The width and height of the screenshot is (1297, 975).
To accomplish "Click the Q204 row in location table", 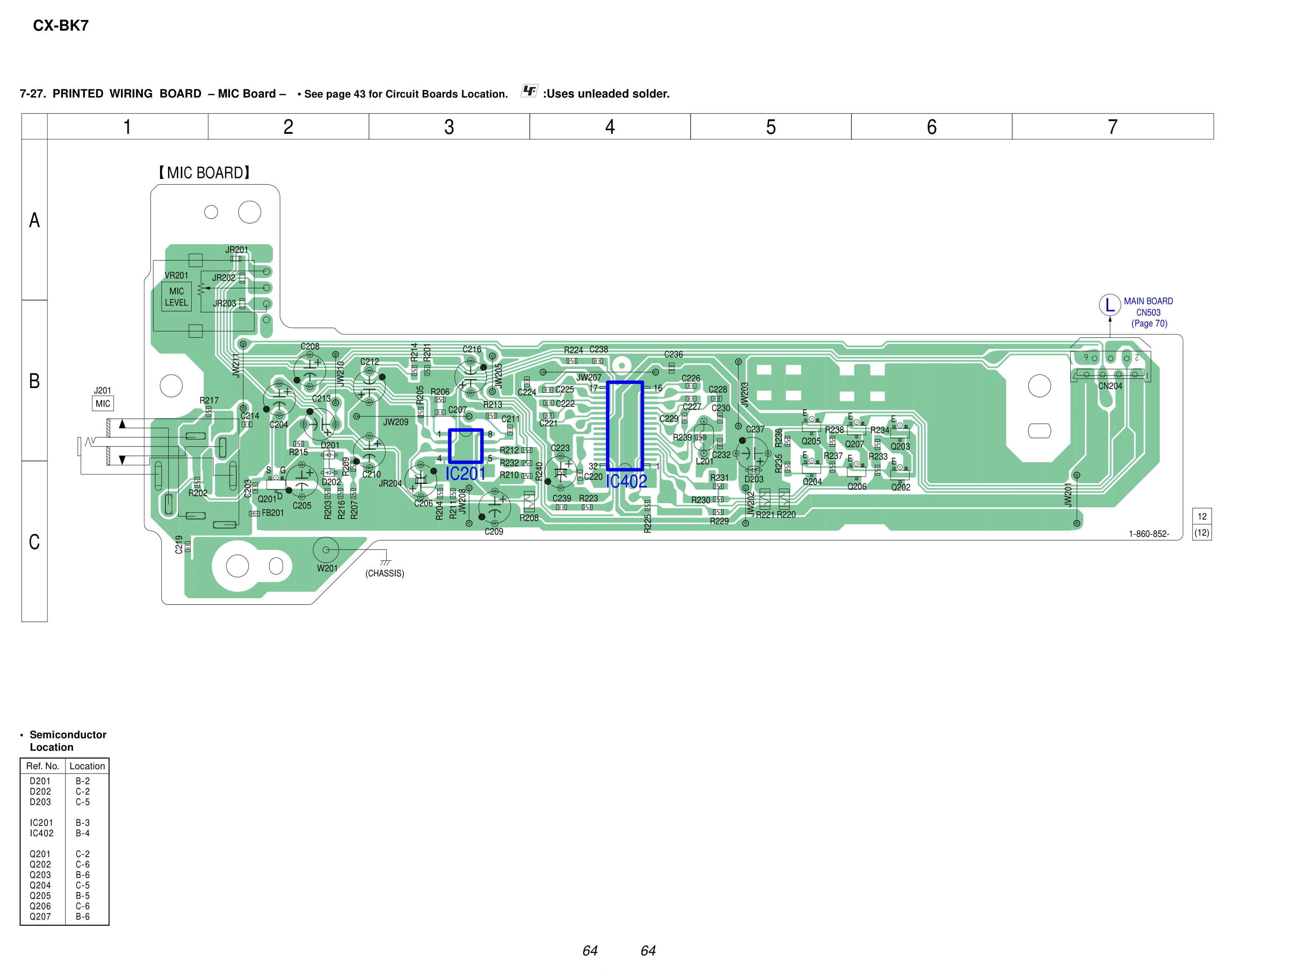I will 65,885.
